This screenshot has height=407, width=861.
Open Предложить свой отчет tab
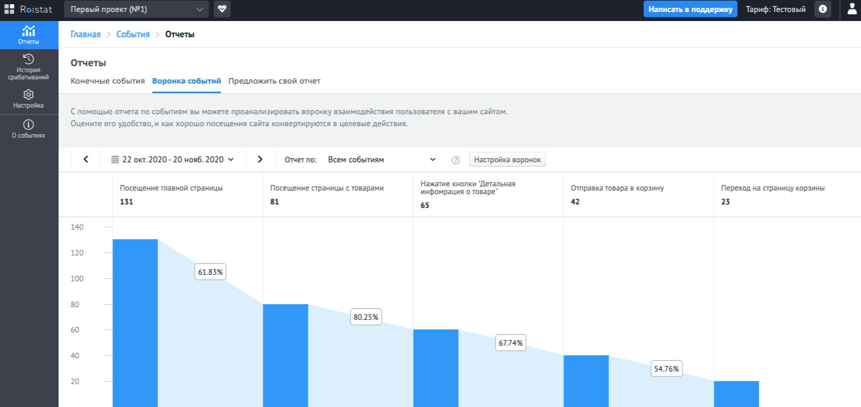(274, 81)
